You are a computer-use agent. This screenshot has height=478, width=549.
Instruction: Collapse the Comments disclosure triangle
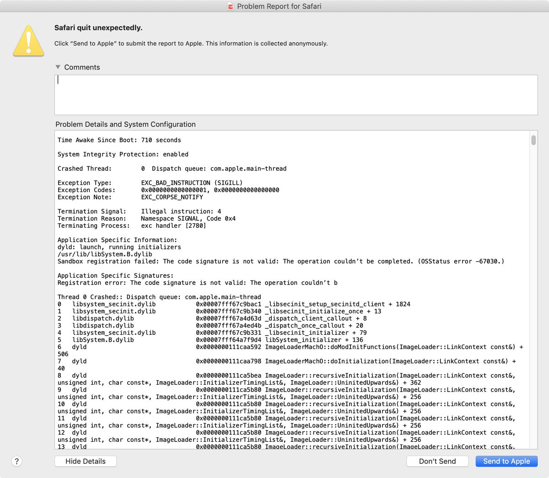coord(58,67)
